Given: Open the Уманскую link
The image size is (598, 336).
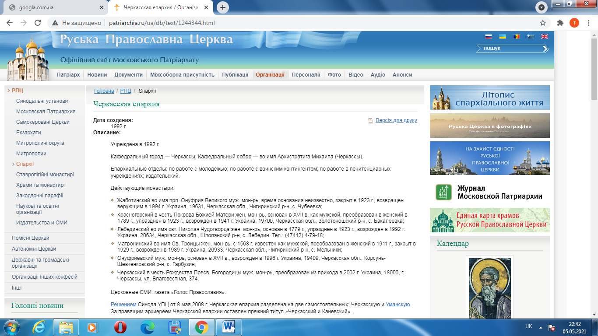Looking at the screenshot, I should 397,304.
